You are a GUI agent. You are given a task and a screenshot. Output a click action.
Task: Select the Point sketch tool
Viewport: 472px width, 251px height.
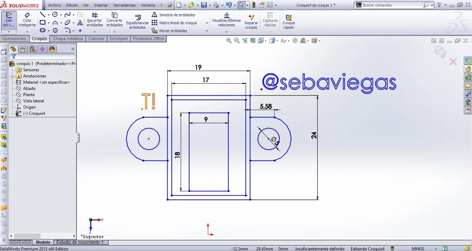pos(80,30)
